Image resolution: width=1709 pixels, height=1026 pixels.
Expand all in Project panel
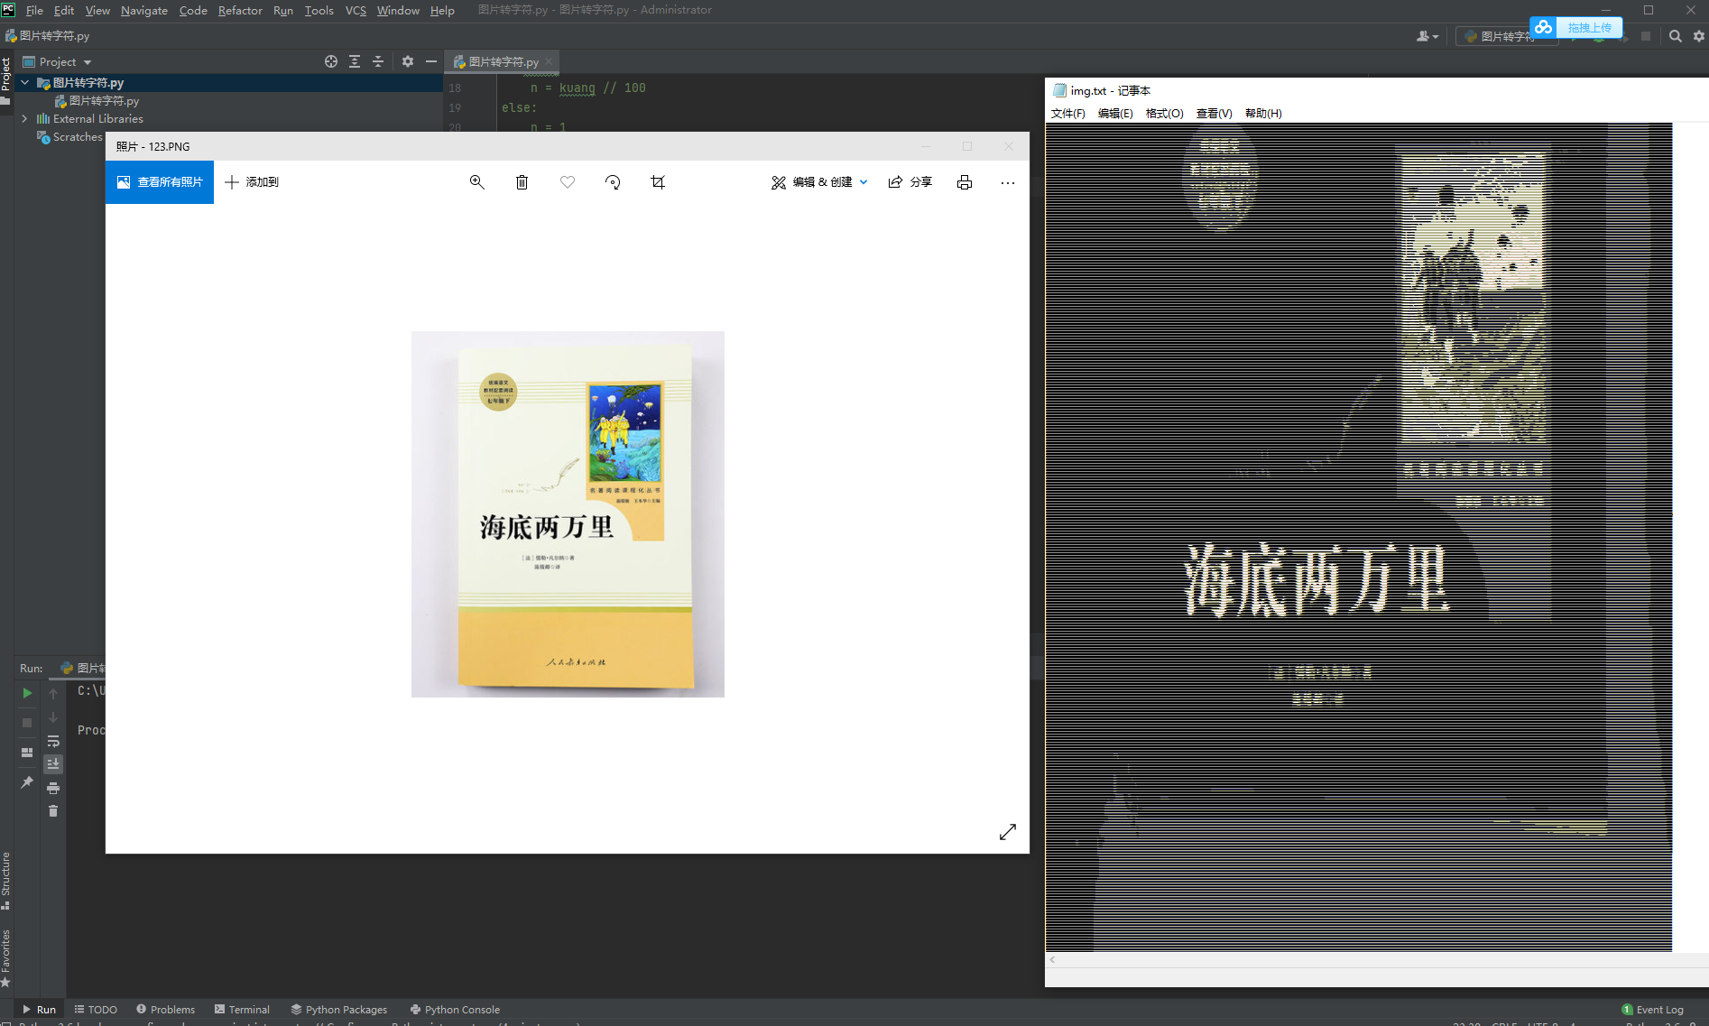[355, 61]
